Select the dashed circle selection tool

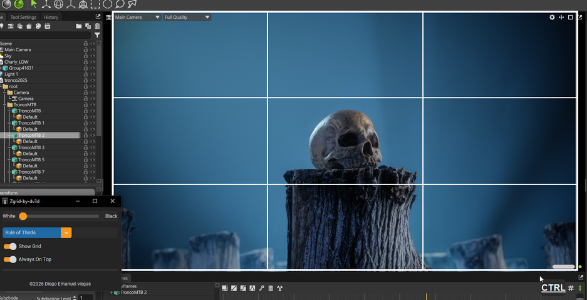click(x=107, y=4)
